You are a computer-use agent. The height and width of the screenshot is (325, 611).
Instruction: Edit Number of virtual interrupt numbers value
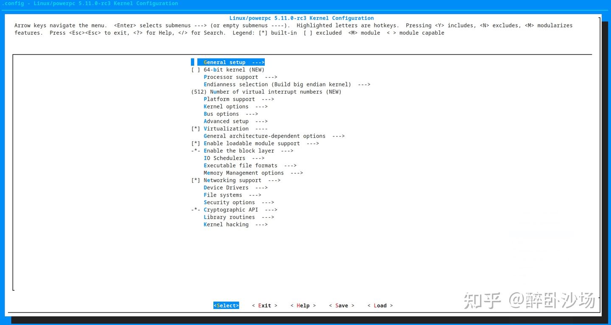[266, 92]
